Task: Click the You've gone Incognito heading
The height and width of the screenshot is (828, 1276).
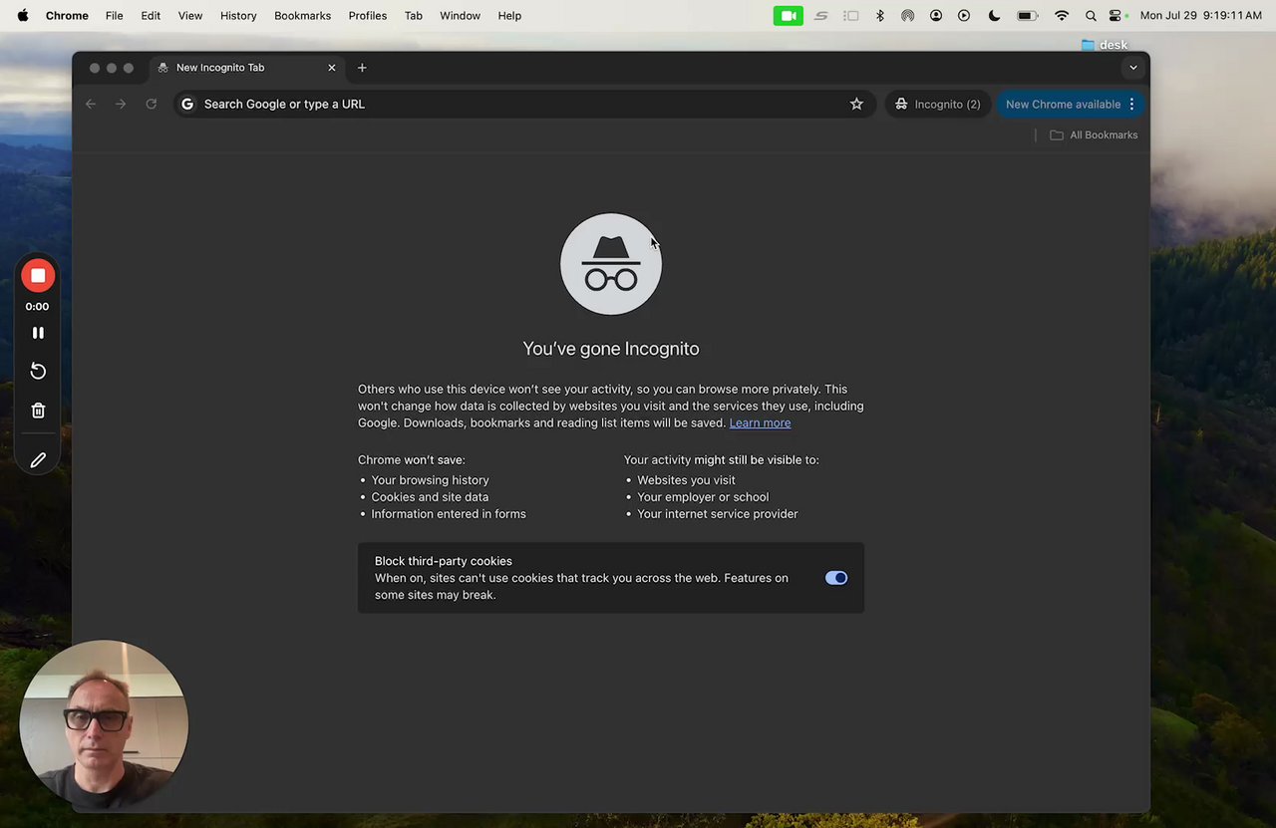Action: point(611,349)
